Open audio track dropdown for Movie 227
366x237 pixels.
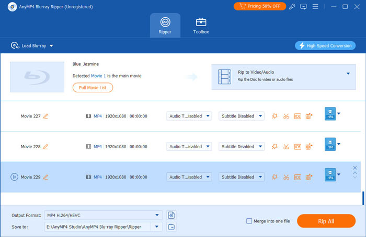[189, 116]
